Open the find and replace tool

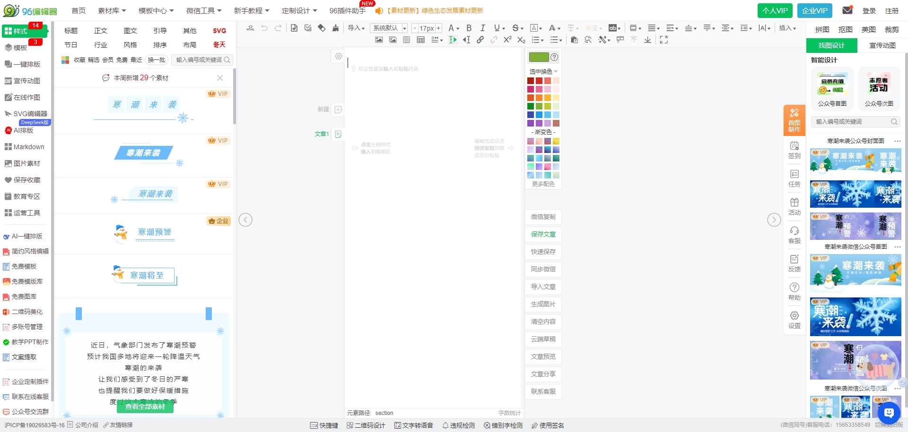click(x=588, y=40)
